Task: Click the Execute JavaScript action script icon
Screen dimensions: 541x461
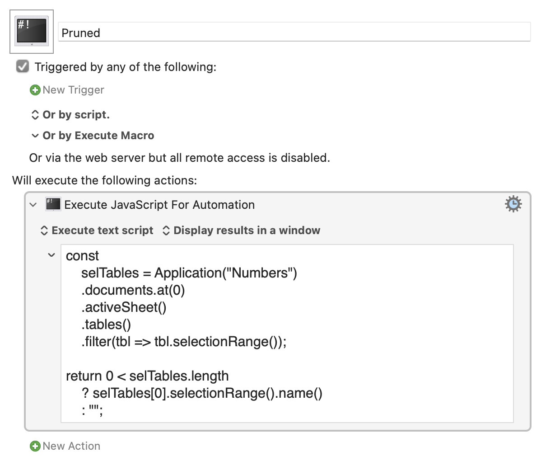Action: click(53, 204)
